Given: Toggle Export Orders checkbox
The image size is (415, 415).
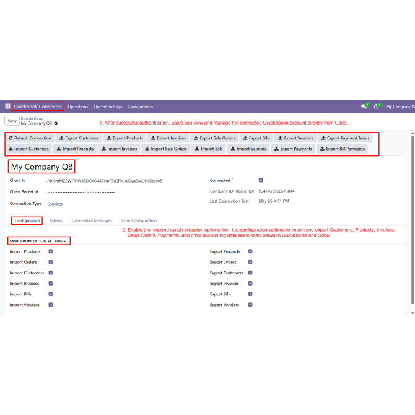Looking at the screenshot, I should pyautogui.click(x=250, y=262).
